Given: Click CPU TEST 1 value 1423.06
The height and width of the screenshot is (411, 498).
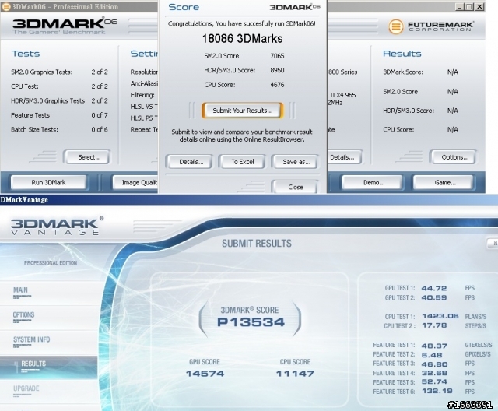Looking at the screenshot, I should (440, 316).
